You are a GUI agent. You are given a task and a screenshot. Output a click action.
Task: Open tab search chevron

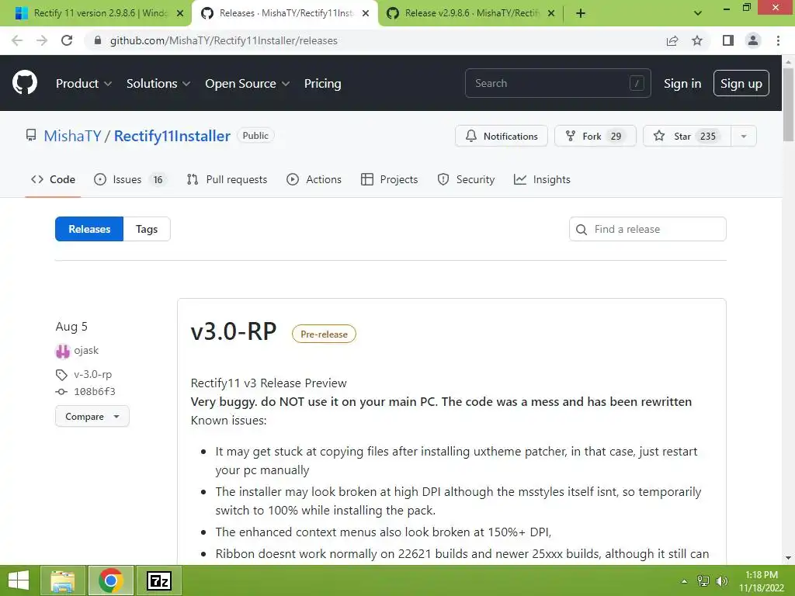pyautogui.click(x=698, y=13)
